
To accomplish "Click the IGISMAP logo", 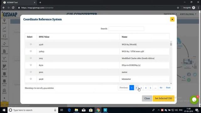I will pyautogui.click(x=9, y=14).
